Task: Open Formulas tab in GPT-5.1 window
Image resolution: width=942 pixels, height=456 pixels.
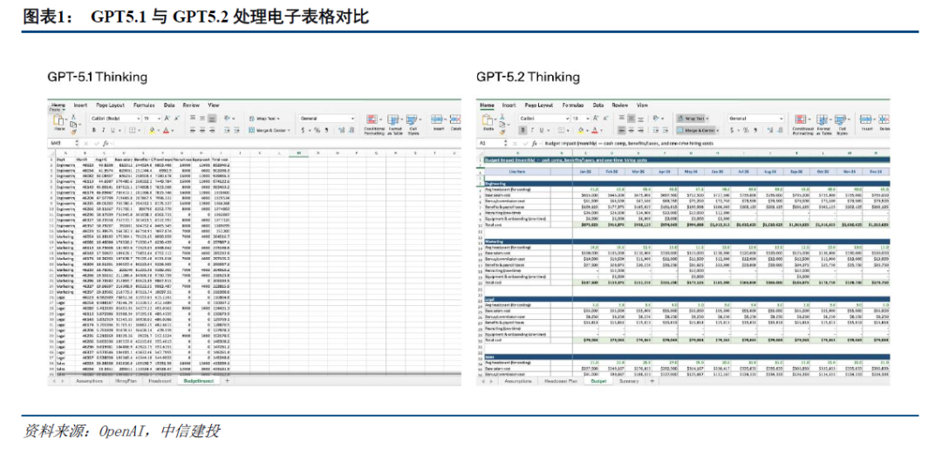Action: (x=144, y=105)
